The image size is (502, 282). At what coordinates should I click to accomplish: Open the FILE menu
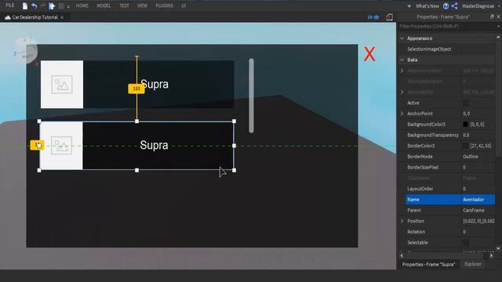(x=10, y=5)
